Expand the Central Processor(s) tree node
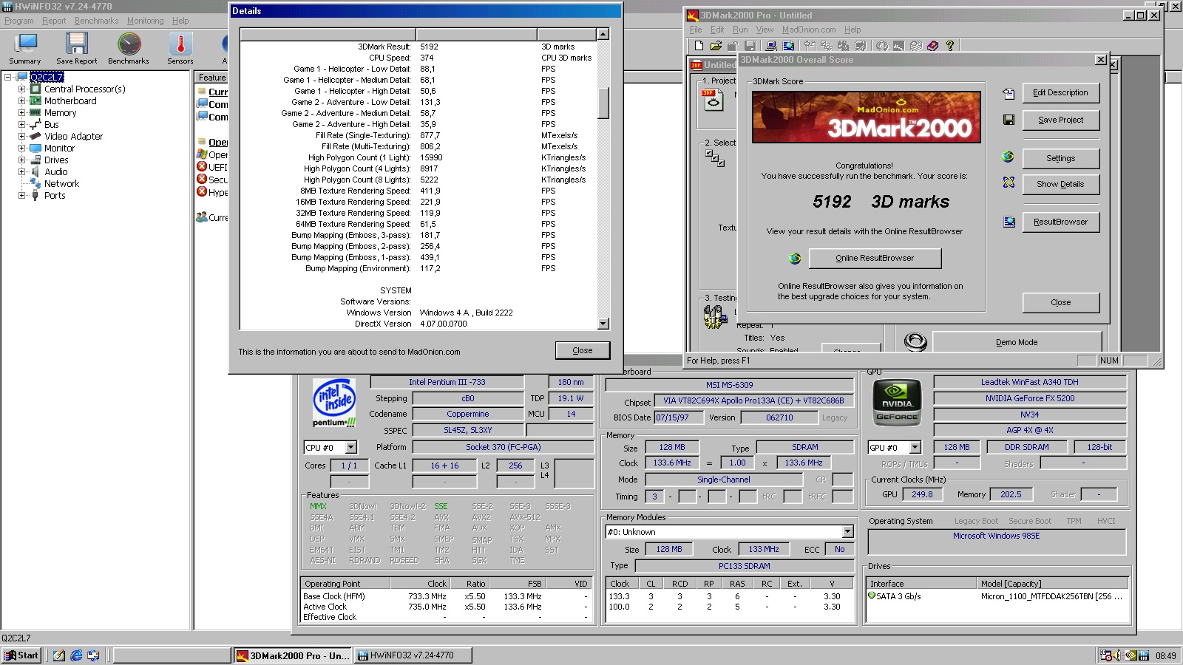The height and width of the screenshot is (665, 1183). [22, 89]
